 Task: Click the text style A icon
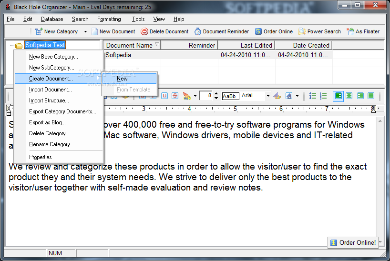click(x=289, y=96)
